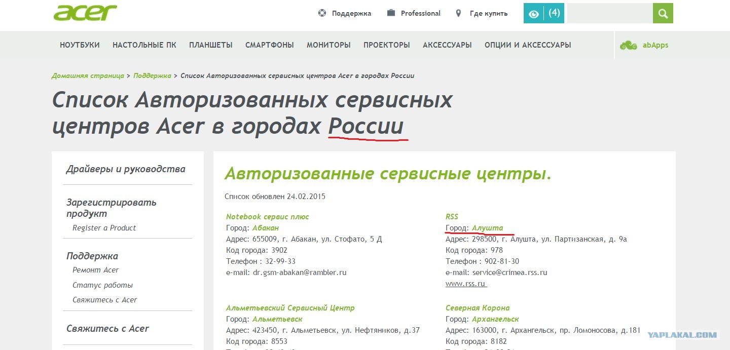Viewport: 730px width, 350px height.
Task: Click city name Абакан
Action: [x=266, y=228]
